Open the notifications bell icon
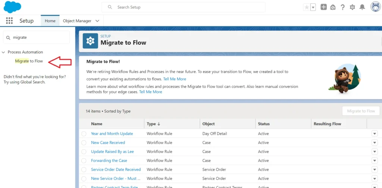The image size is (382, 188). [362, 7]
